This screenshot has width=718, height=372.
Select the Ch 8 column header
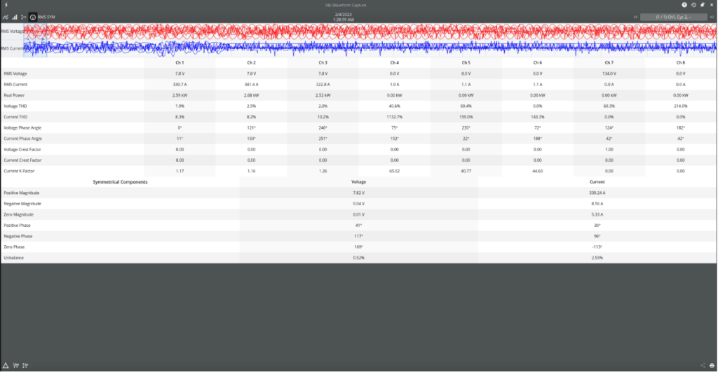coord(680,62)
